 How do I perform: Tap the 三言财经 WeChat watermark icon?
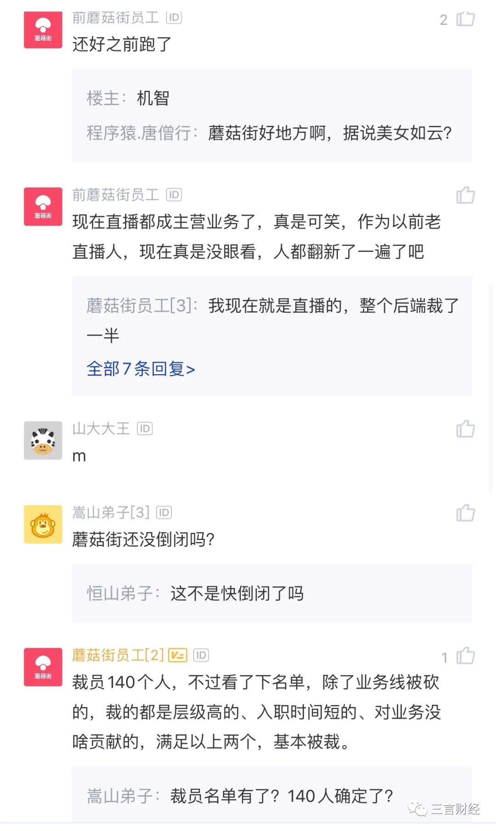[x=417, y=809]
